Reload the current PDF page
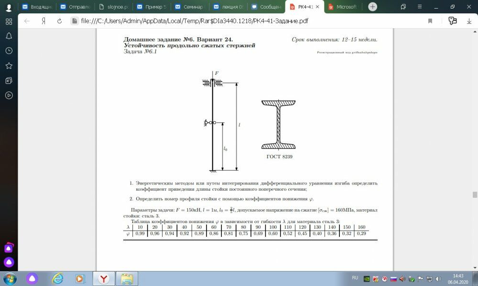Image resolution: width=478 pixels, height=286 pixels. click(59, 21)
